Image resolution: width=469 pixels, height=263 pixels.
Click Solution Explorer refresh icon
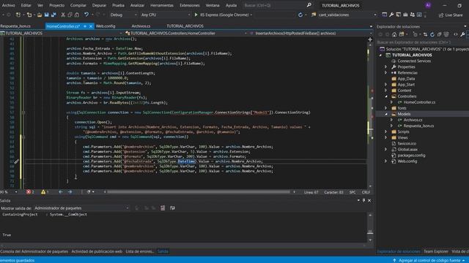click(432, 34)
